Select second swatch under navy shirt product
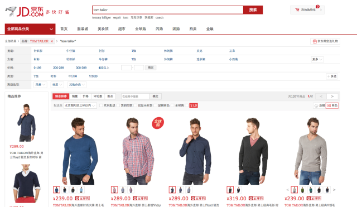The width and height of the screenshot is (357, 207). coord(180,190)
